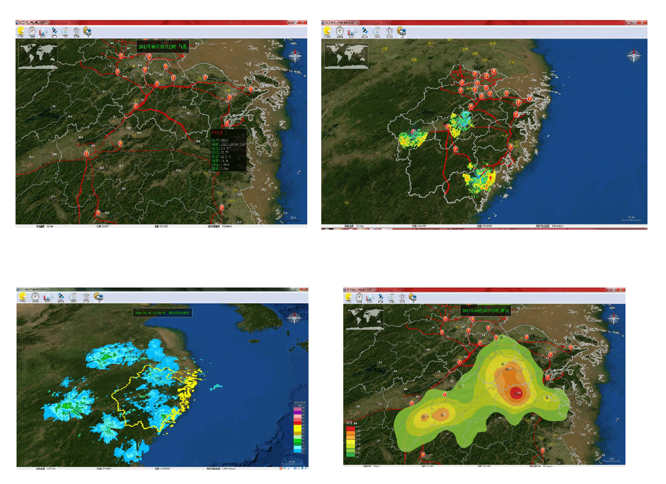This screenshot has width=666, height=484.
Task: Click the dark station info popup in the temperature map window
Action: [x=229, y=150]
